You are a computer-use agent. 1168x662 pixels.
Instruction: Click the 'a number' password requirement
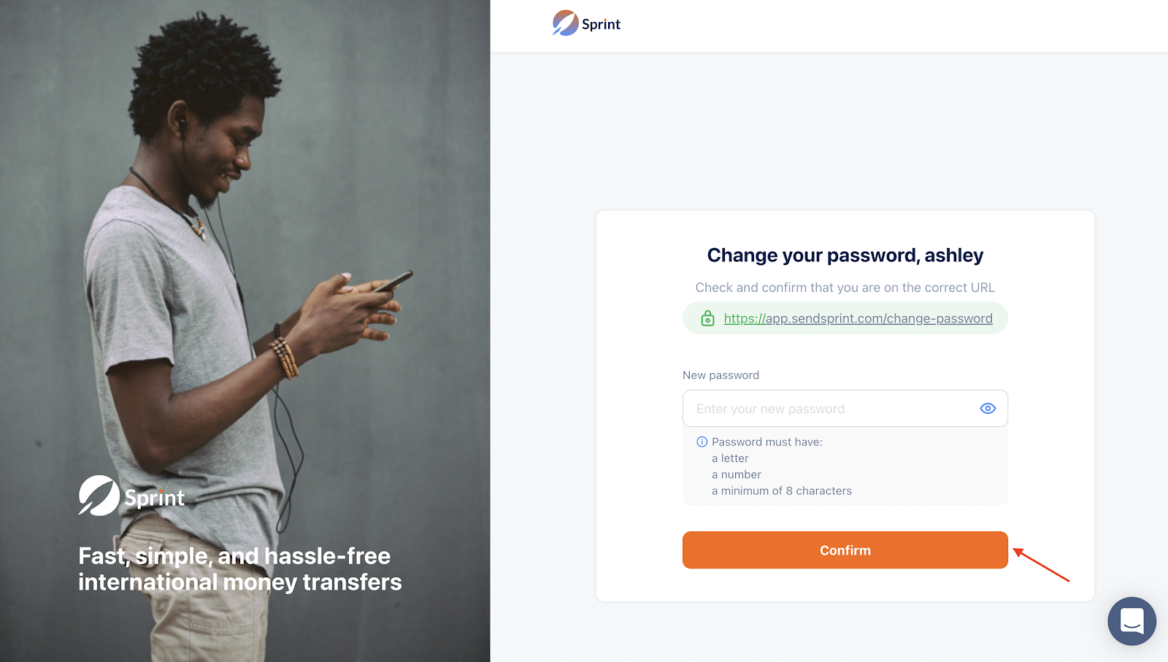736,474
